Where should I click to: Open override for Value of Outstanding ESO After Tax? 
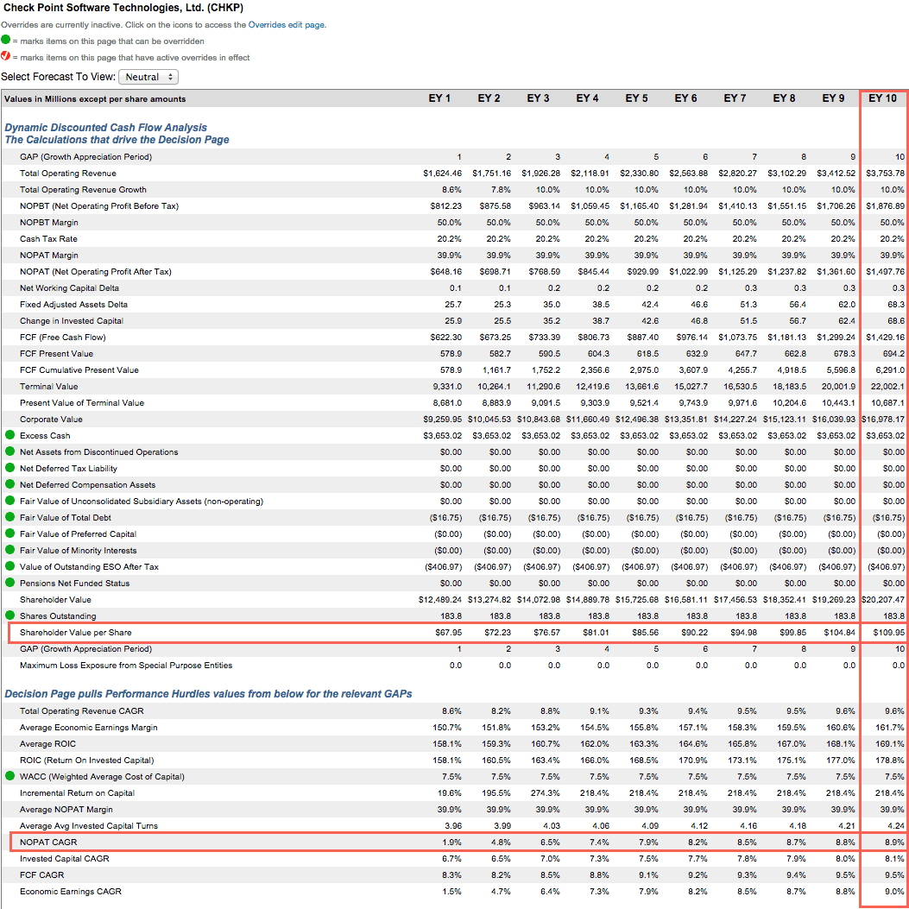(x=9, y=566)
